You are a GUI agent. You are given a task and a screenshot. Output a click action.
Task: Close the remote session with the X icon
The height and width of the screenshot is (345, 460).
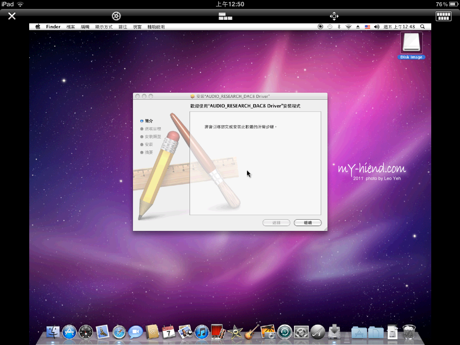coord(12,16)
